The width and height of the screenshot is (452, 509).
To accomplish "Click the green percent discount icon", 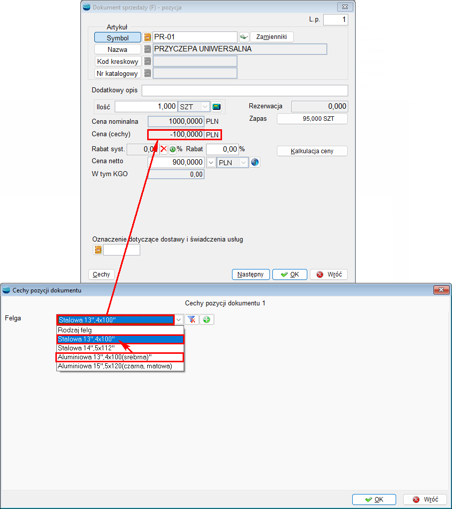I will coord(173,149).
